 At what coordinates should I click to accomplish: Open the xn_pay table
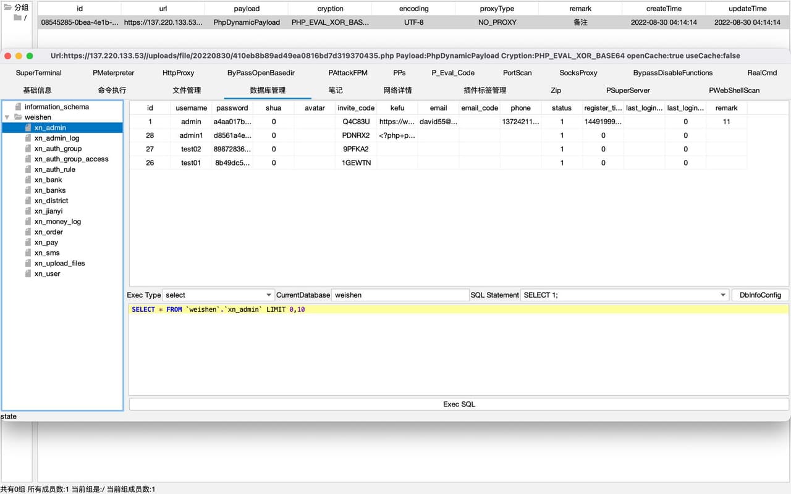46,243
